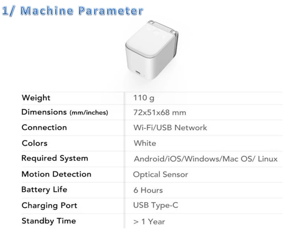Click the Colors row label
Image resolution: width=293 pixels, height=235 pixels.
[x=34, y=143]
